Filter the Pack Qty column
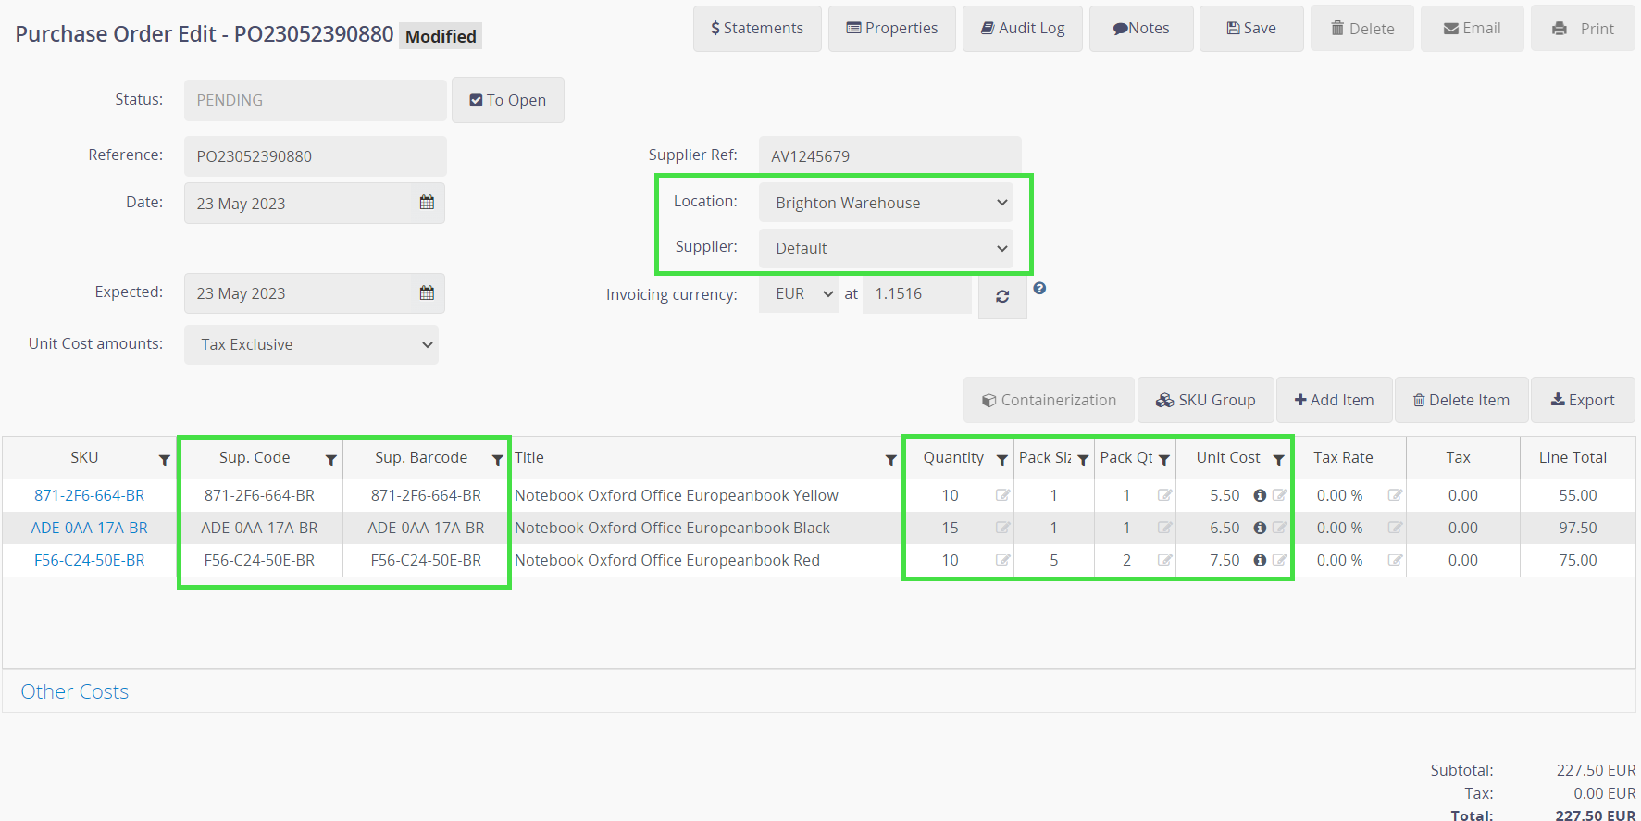 click(1163, 460)
